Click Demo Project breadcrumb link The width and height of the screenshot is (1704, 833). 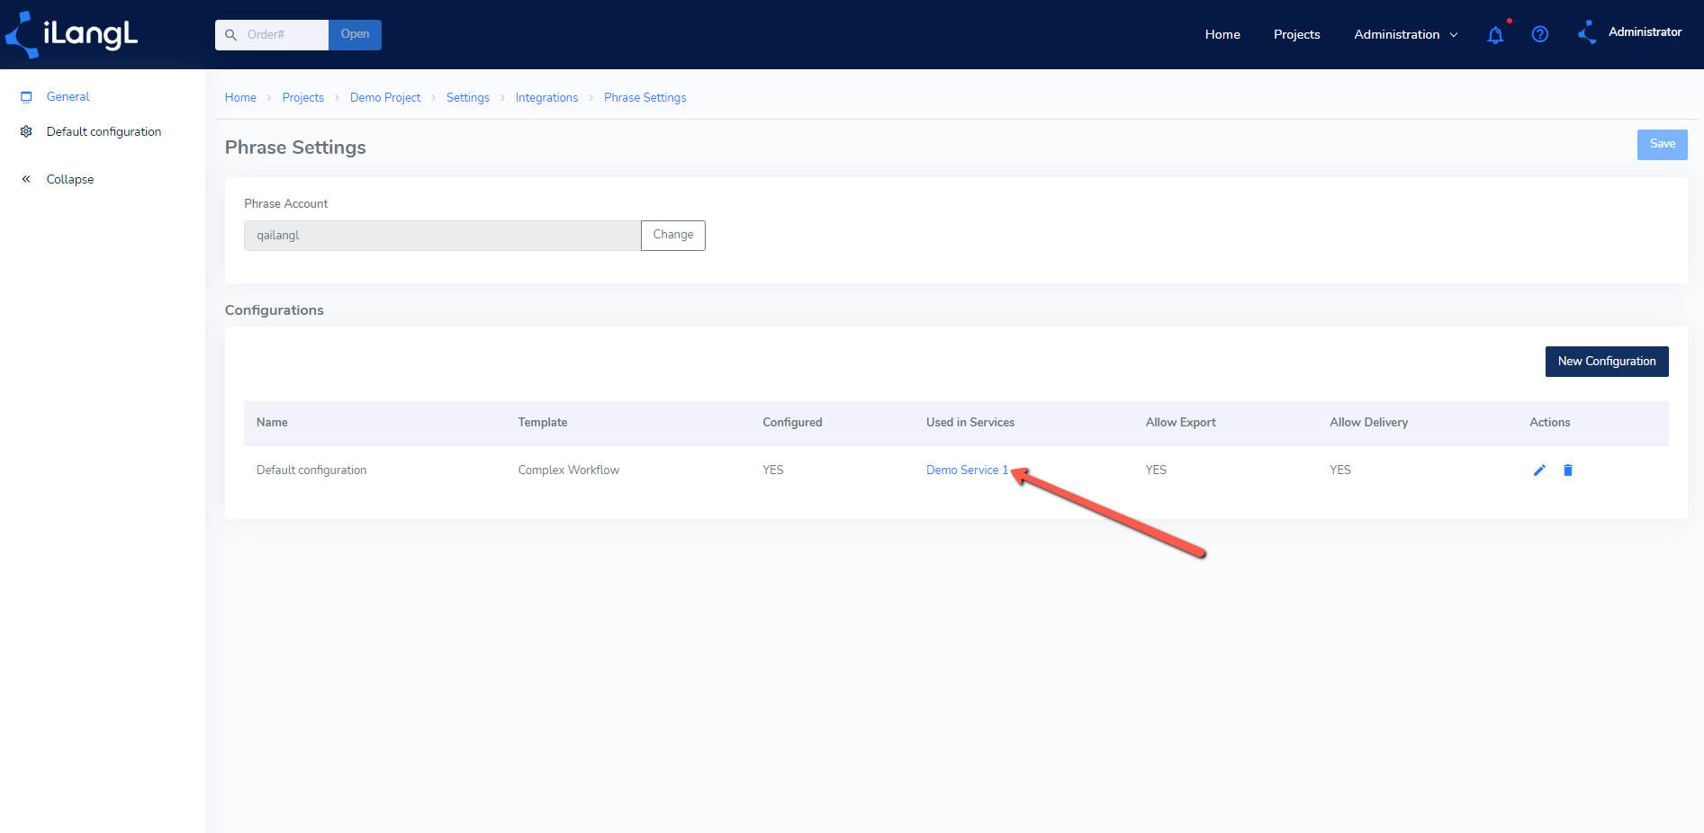click(385, 98)
